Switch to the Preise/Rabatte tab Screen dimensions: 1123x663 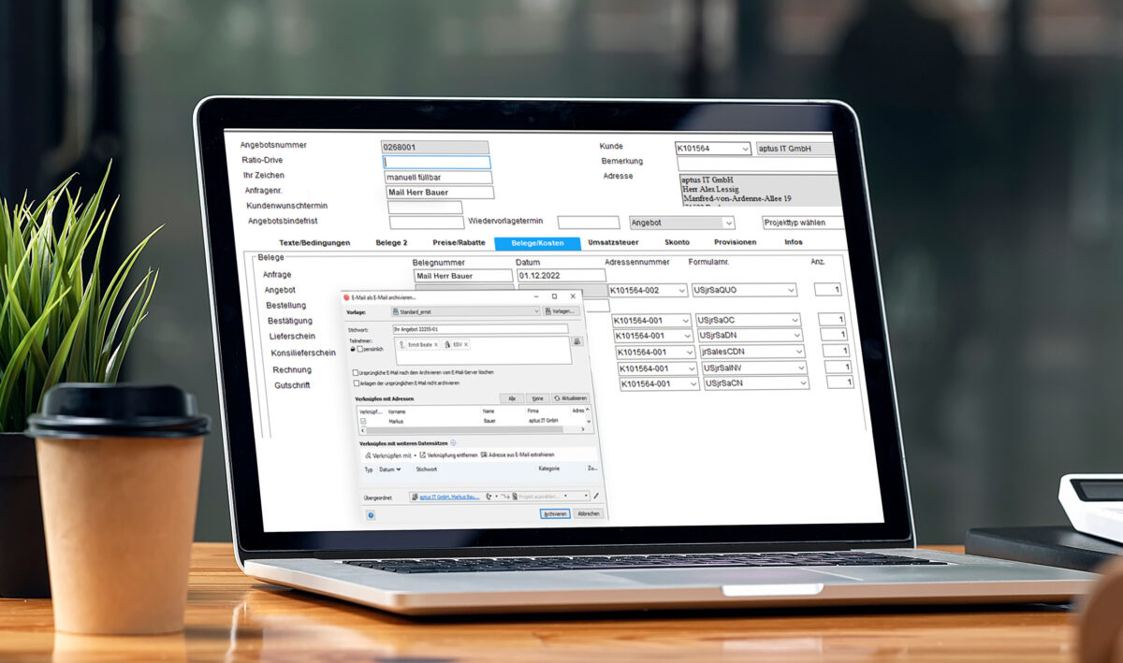(459, 243)
